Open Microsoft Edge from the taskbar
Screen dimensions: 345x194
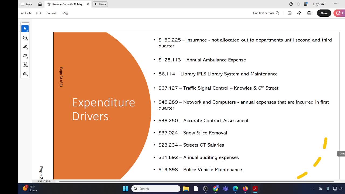235,189
